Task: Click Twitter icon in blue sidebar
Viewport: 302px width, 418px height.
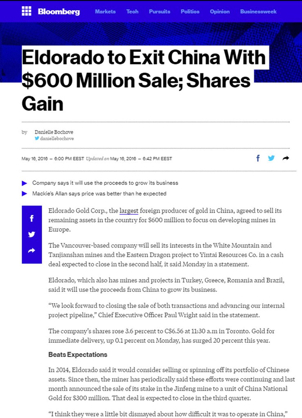Action: point(32,234)
